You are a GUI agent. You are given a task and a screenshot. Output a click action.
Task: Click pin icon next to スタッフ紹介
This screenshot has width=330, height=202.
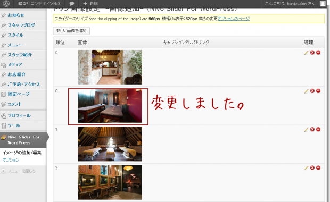tap(4, 55)
